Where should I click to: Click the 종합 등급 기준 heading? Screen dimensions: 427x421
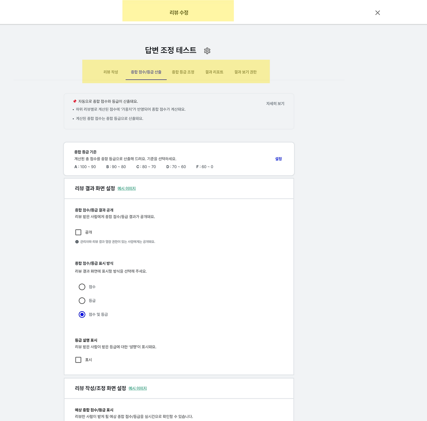[x=85, y=152]
